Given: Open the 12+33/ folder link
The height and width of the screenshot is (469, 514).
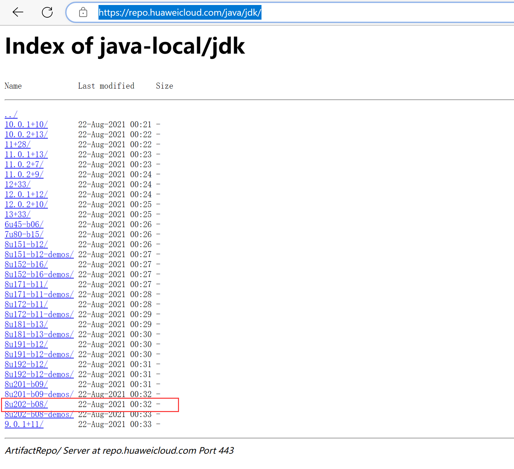Looking at the screenshot, I should (x=18, y=184).
